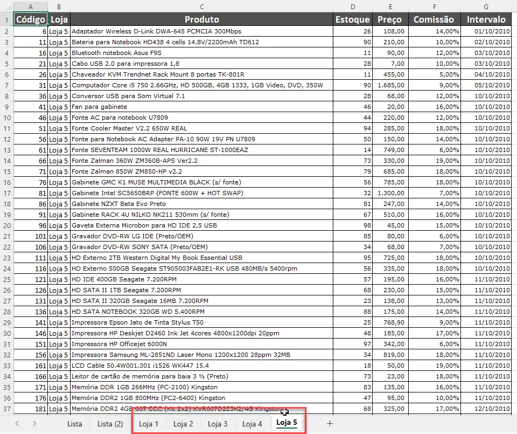Select row 37 header
This screenshot has height=434, width=517.
7,409
